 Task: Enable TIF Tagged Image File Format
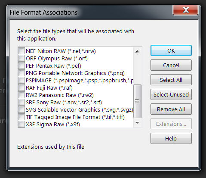(x=22, y=117)
